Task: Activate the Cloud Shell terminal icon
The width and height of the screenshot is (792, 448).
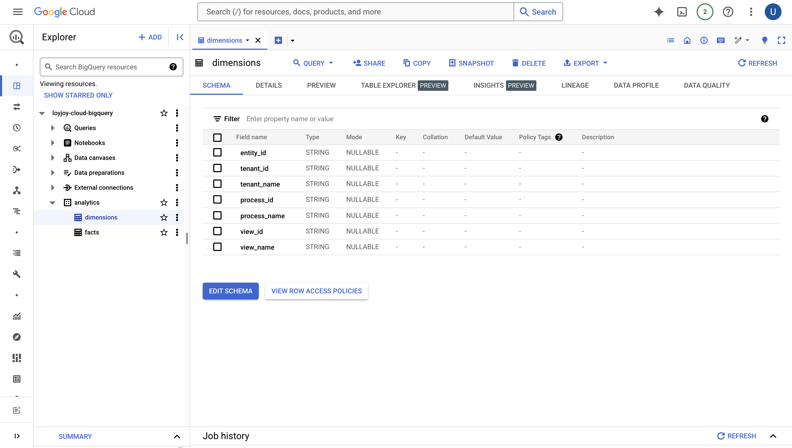Action: pos(682,12)
